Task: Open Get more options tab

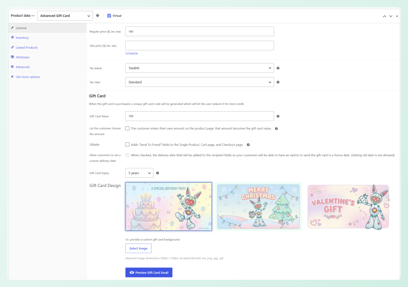Action: (x=47, y=77)
